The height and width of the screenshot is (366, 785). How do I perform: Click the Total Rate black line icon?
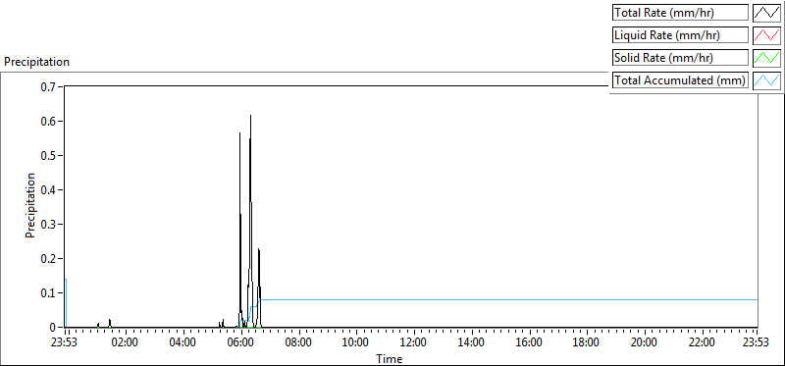coord(766,13)
